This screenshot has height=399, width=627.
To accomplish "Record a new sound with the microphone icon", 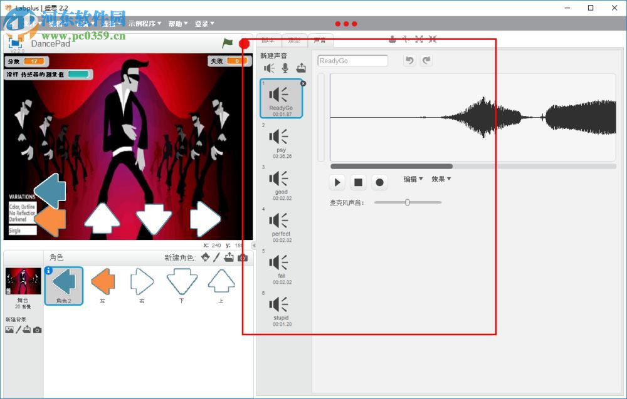I will point(285,68).
